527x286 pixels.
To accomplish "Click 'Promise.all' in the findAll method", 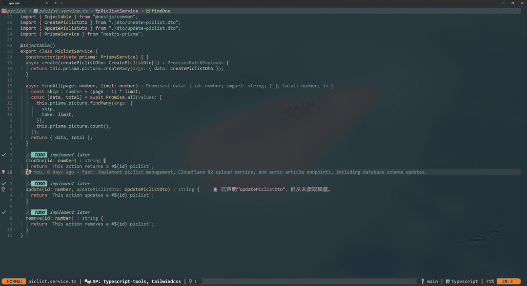I will [x=121, y=97].
